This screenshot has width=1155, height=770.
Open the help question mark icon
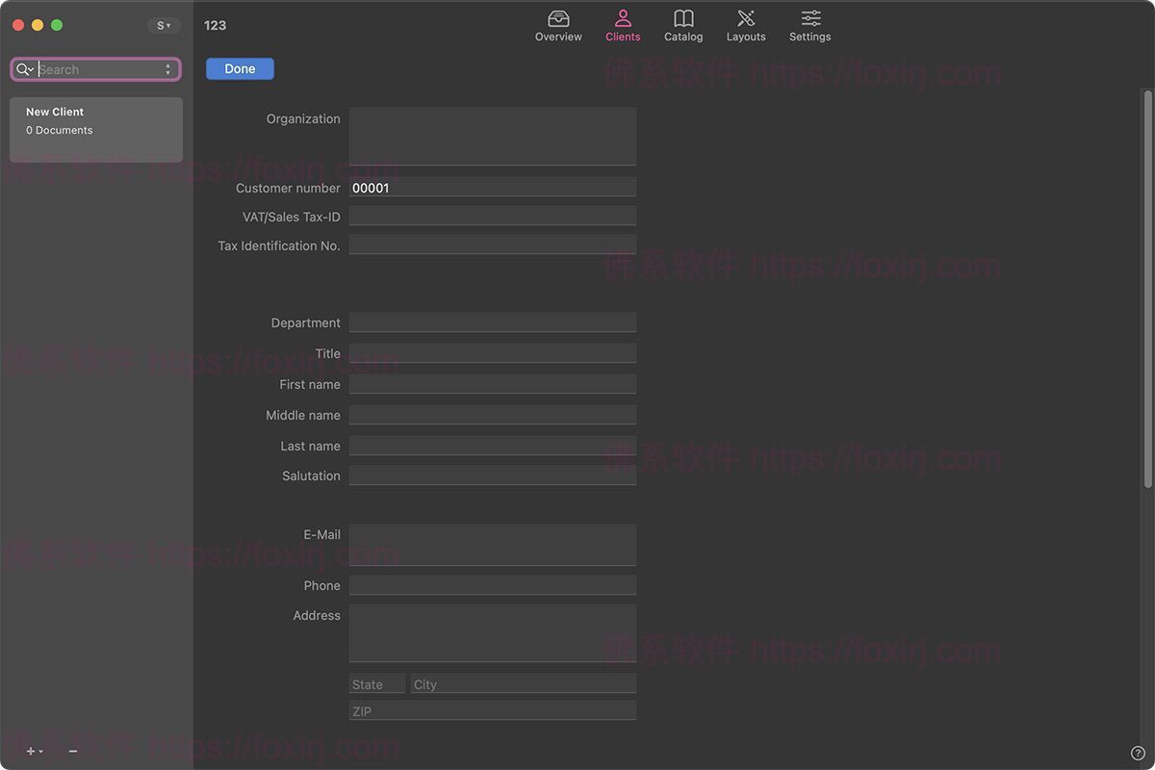tap(1140, 755)
